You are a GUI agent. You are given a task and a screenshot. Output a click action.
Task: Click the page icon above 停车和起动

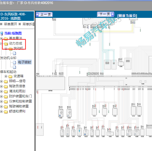[15, 67]
